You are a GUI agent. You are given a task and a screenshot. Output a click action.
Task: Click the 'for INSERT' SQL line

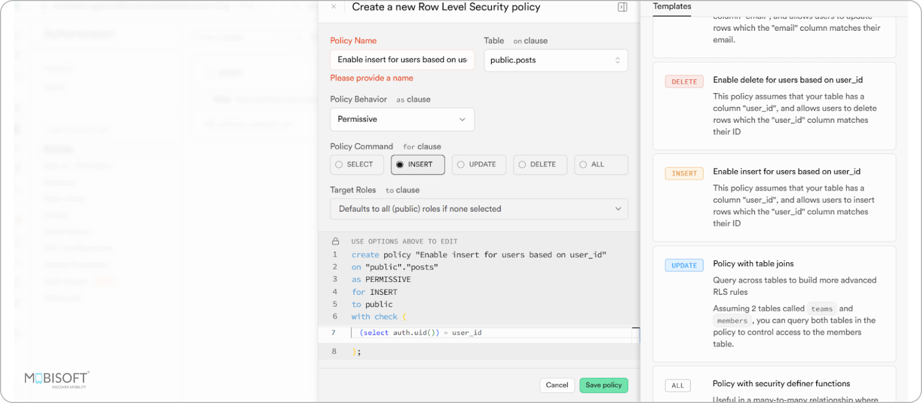tap(375, 292)
